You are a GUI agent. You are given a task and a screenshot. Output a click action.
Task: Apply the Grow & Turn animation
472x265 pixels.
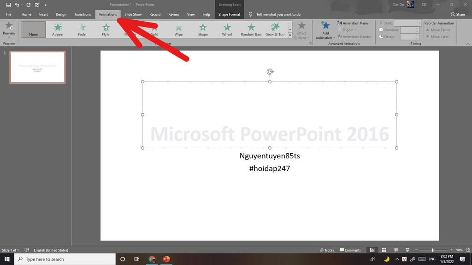tap(275, 30)
